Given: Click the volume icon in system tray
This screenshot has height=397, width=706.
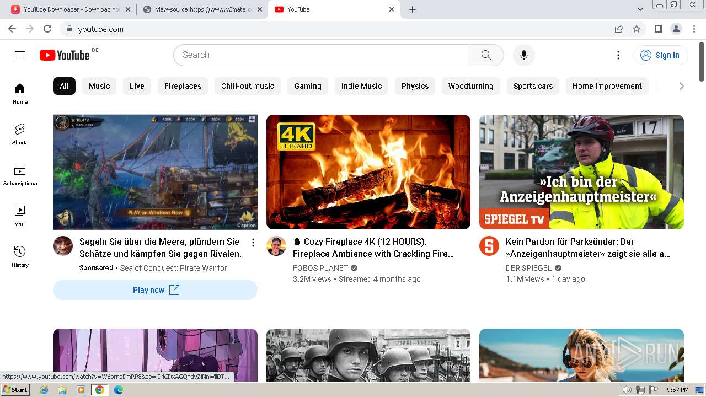Looking at the screenshot, I should 627,390.
